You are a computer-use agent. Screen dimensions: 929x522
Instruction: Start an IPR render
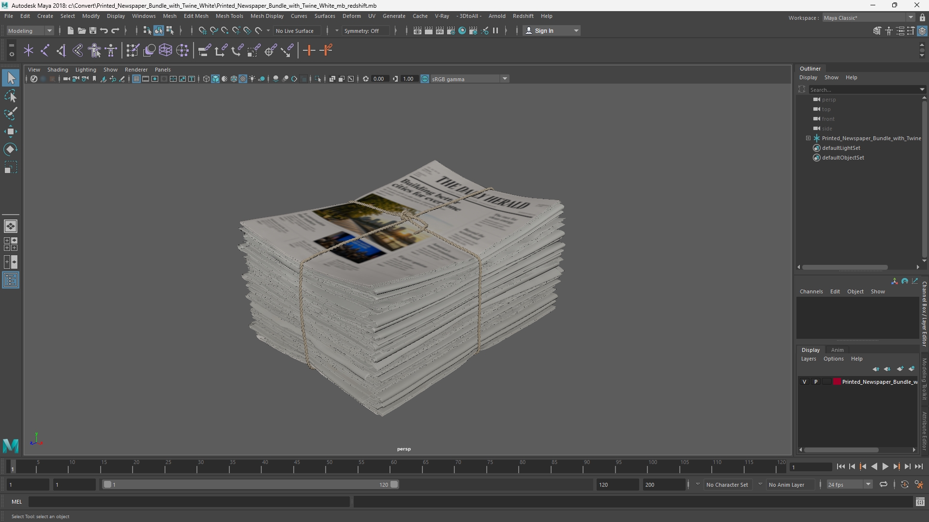440,30
